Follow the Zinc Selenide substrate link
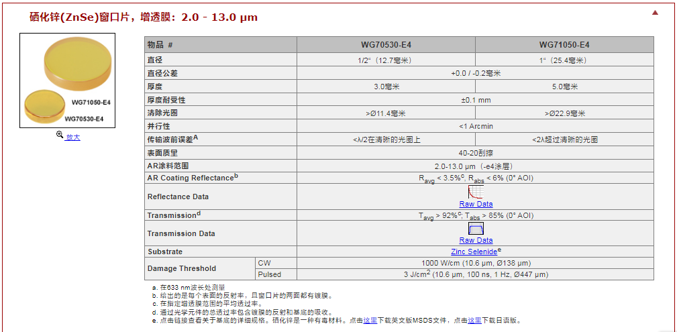This screenshot has width=677, height=332. coord(474,252)
